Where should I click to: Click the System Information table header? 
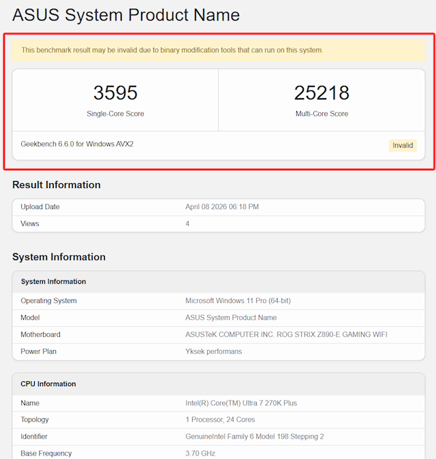pyautogui.click(x=53, y=282)
